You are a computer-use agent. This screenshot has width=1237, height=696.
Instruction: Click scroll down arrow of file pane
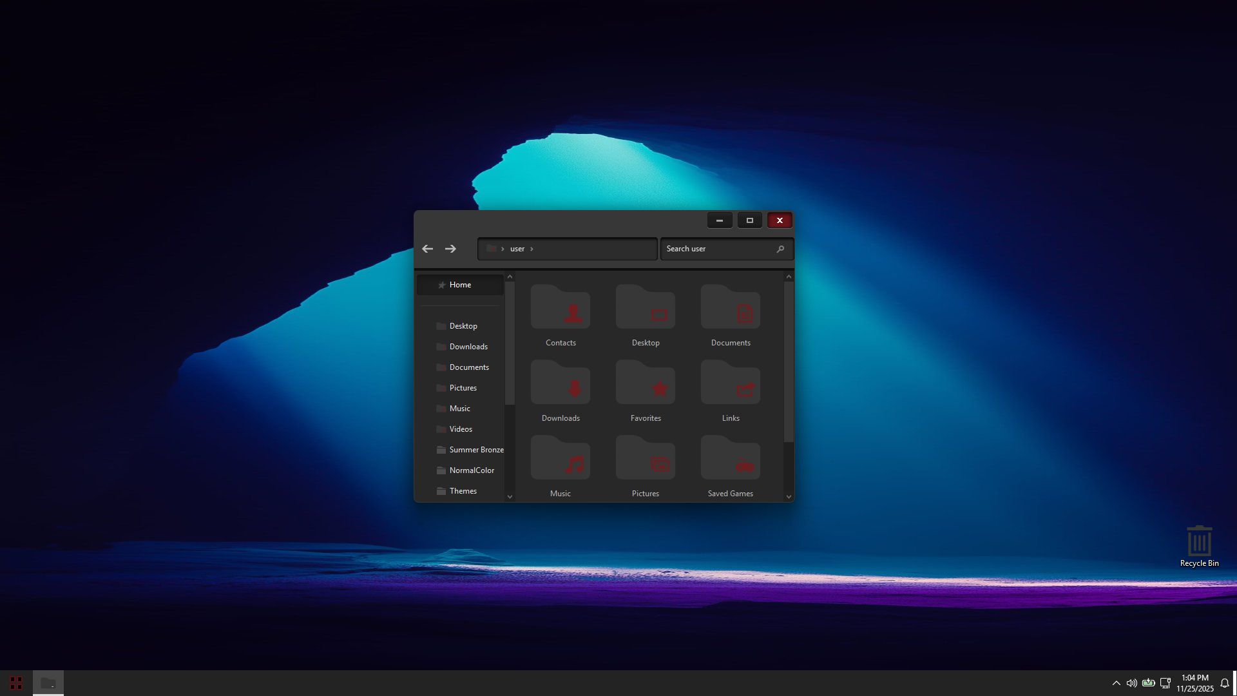click(789, 496)
